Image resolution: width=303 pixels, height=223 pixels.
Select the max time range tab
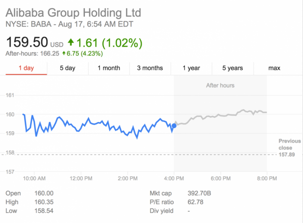click(x=274, y=68)
